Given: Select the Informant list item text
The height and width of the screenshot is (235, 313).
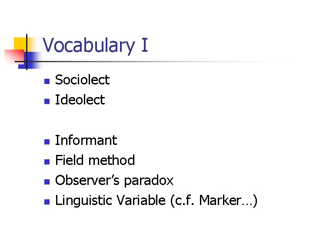Looking at the screenshot, I should [86, 141].
